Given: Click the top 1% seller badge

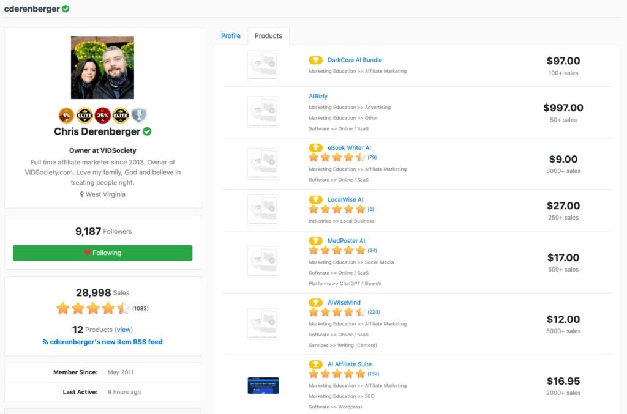Looking at the screenshot, I should click(66, 116).
